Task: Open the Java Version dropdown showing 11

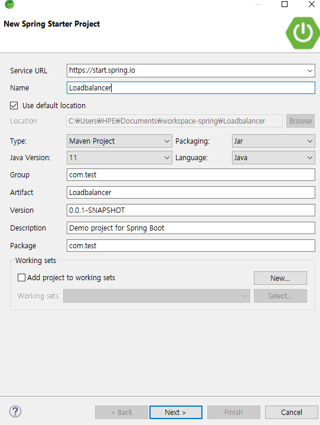Action: [x=119, y=158]
